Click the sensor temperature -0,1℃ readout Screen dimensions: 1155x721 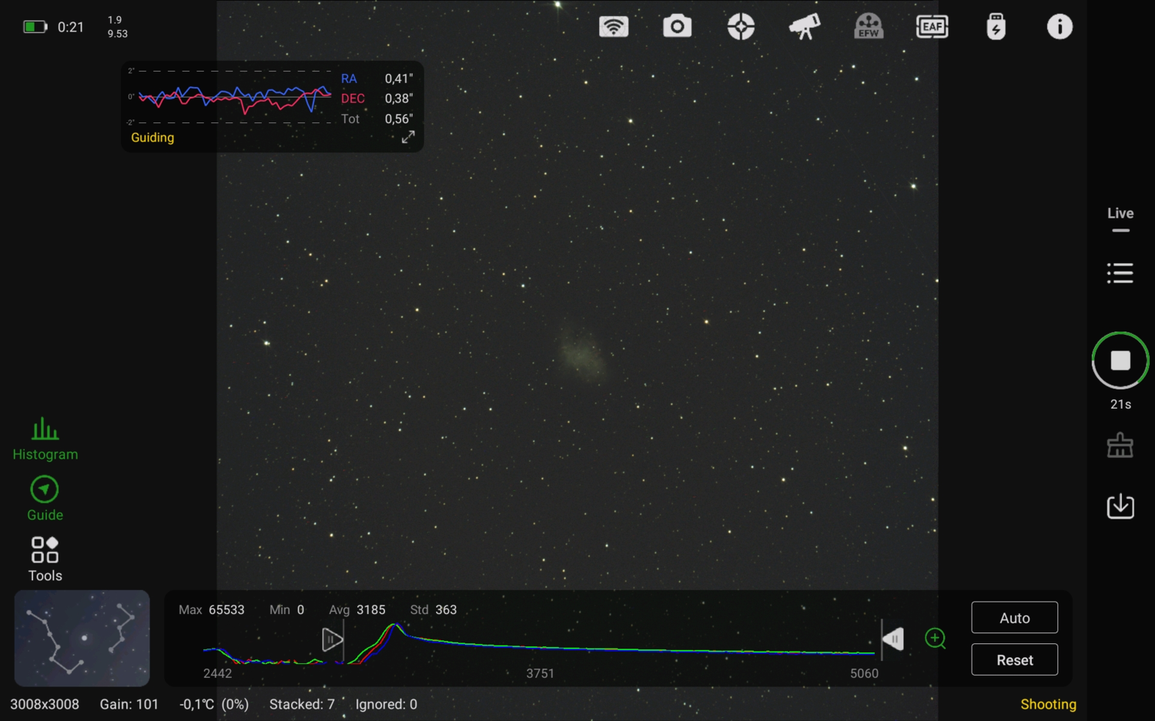[214, 704]
